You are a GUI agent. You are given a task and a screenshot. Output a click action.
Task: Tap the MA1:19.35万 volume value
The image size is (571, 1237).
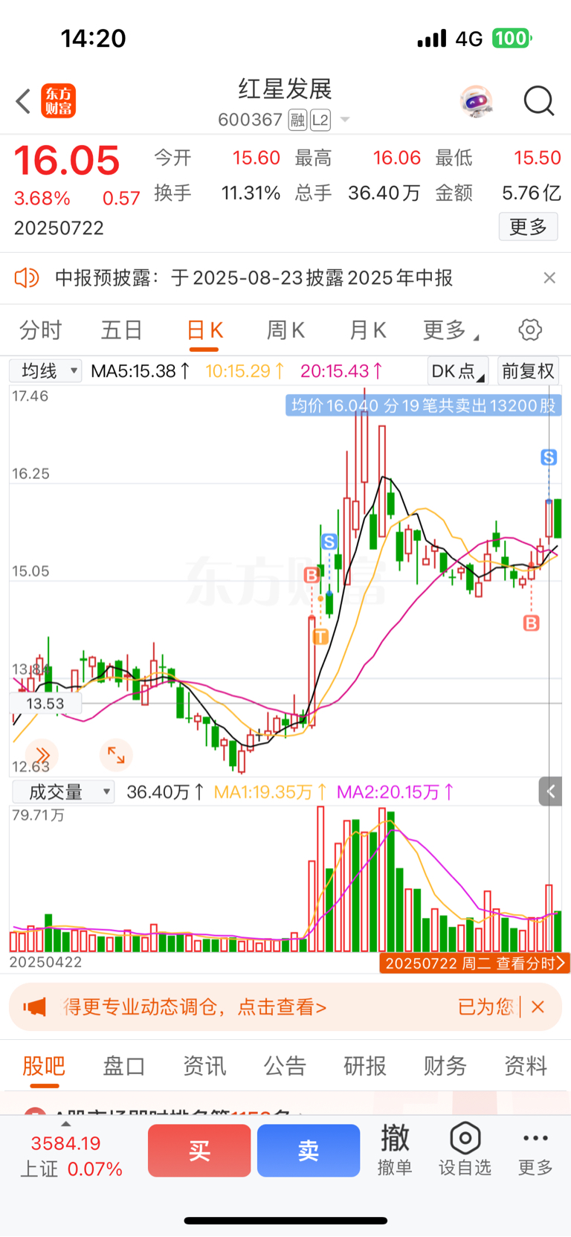pos(270,792)
